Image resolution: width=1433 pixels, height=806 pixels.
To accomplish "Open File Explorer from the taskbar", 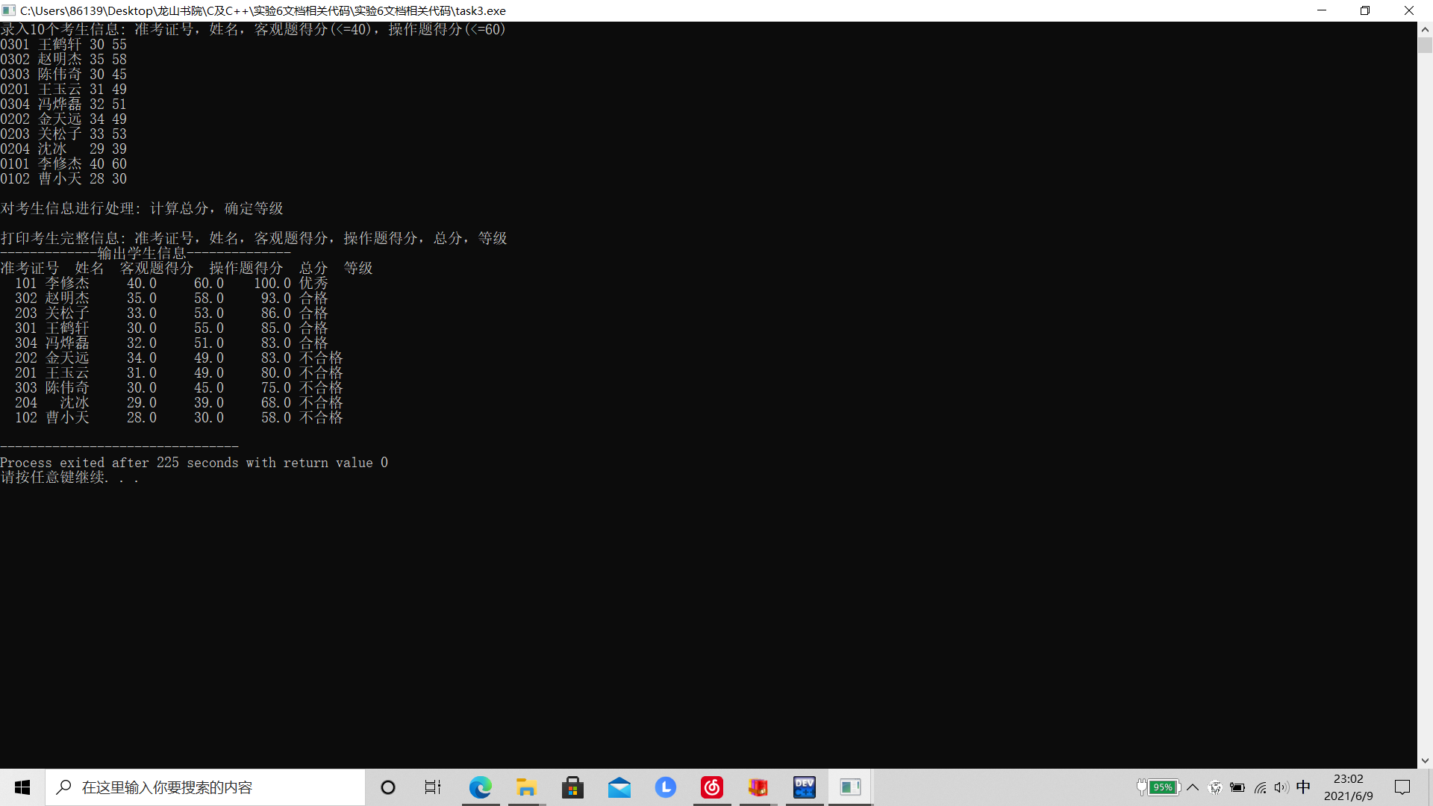I will (x=526, y=787).
